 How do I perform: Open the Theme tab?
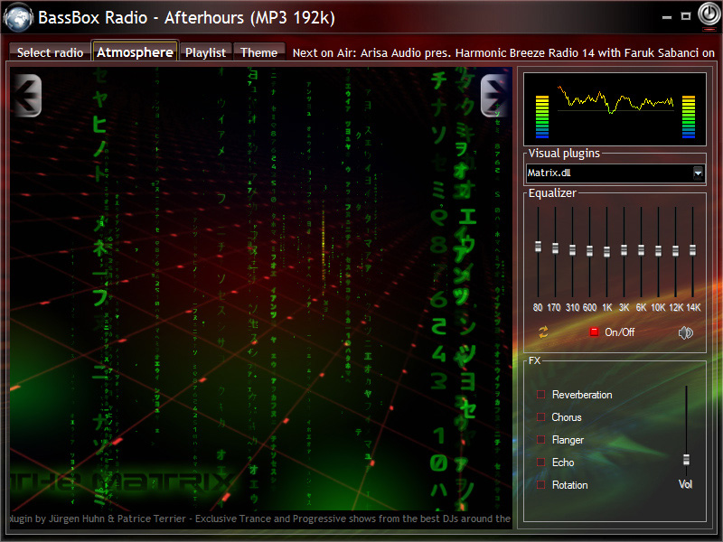[x=258, y=52]
